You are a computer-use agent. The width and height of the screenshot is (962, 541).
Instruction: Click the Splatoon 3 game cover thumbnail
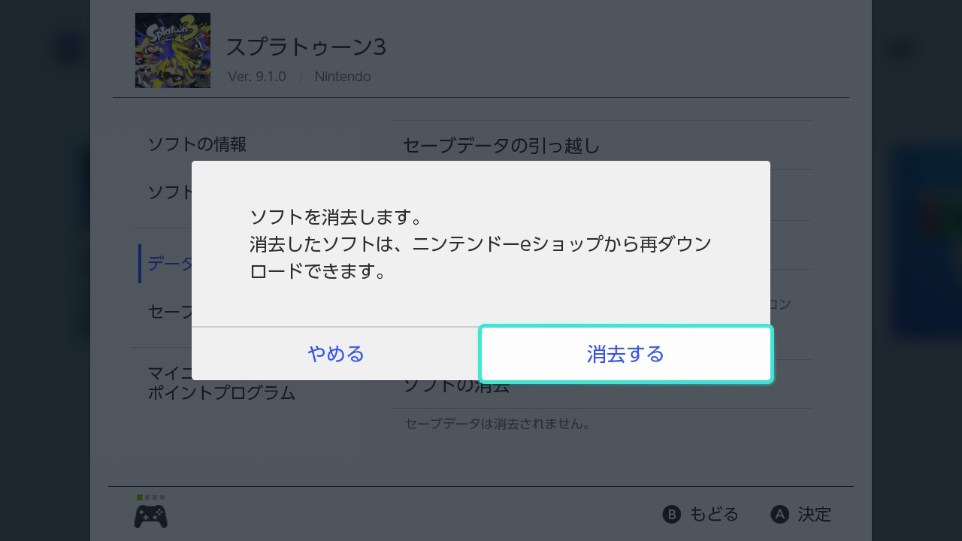[173, 50]
